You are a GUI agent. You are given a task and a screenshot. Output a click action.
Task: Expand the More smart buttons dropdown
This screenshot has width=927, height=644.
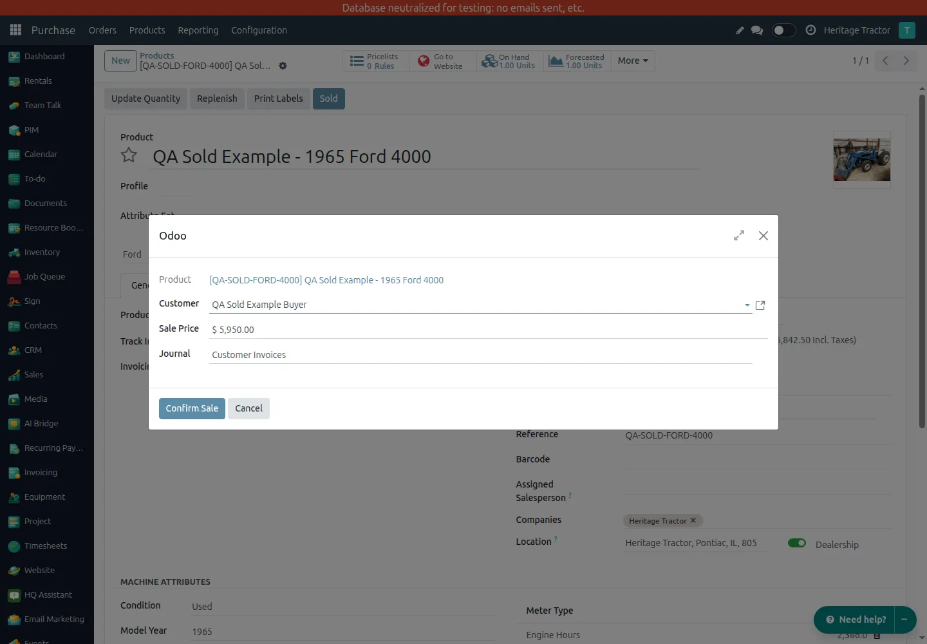633,61
